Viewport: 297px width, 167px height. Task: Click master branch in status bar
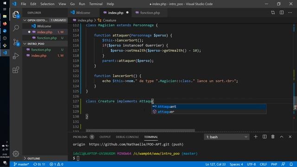coord(21,164)
